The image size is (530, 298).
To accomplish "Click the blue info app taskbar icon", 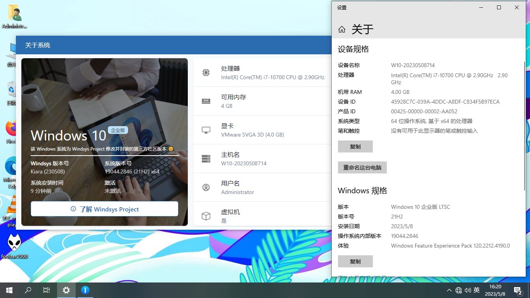I will coord(85,290).
